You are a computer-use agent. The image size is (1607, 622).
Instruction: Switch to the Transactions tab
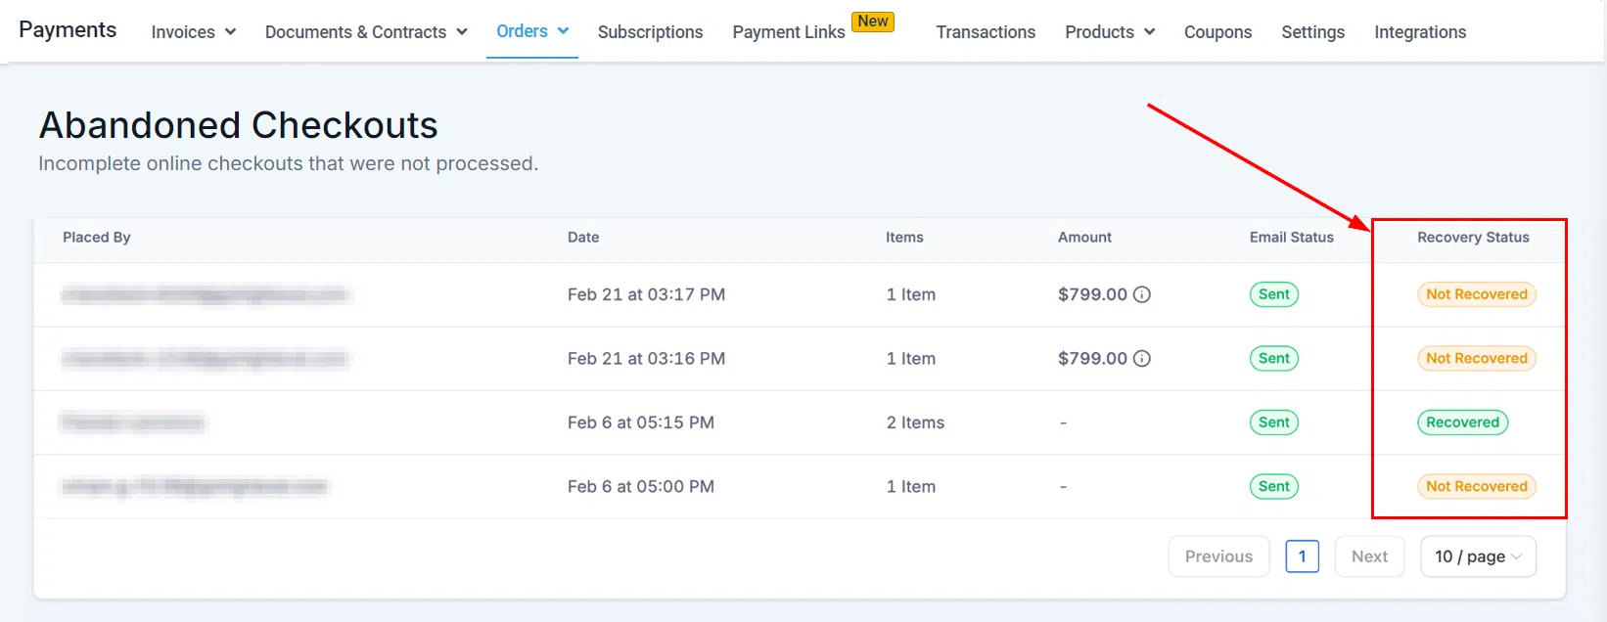[x=986, y=32]
